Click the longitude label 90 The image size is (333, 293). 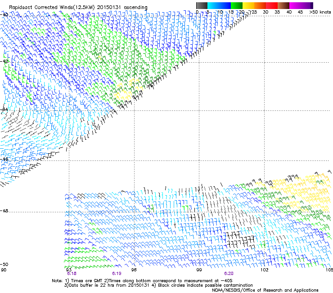(x=4, y=270)
